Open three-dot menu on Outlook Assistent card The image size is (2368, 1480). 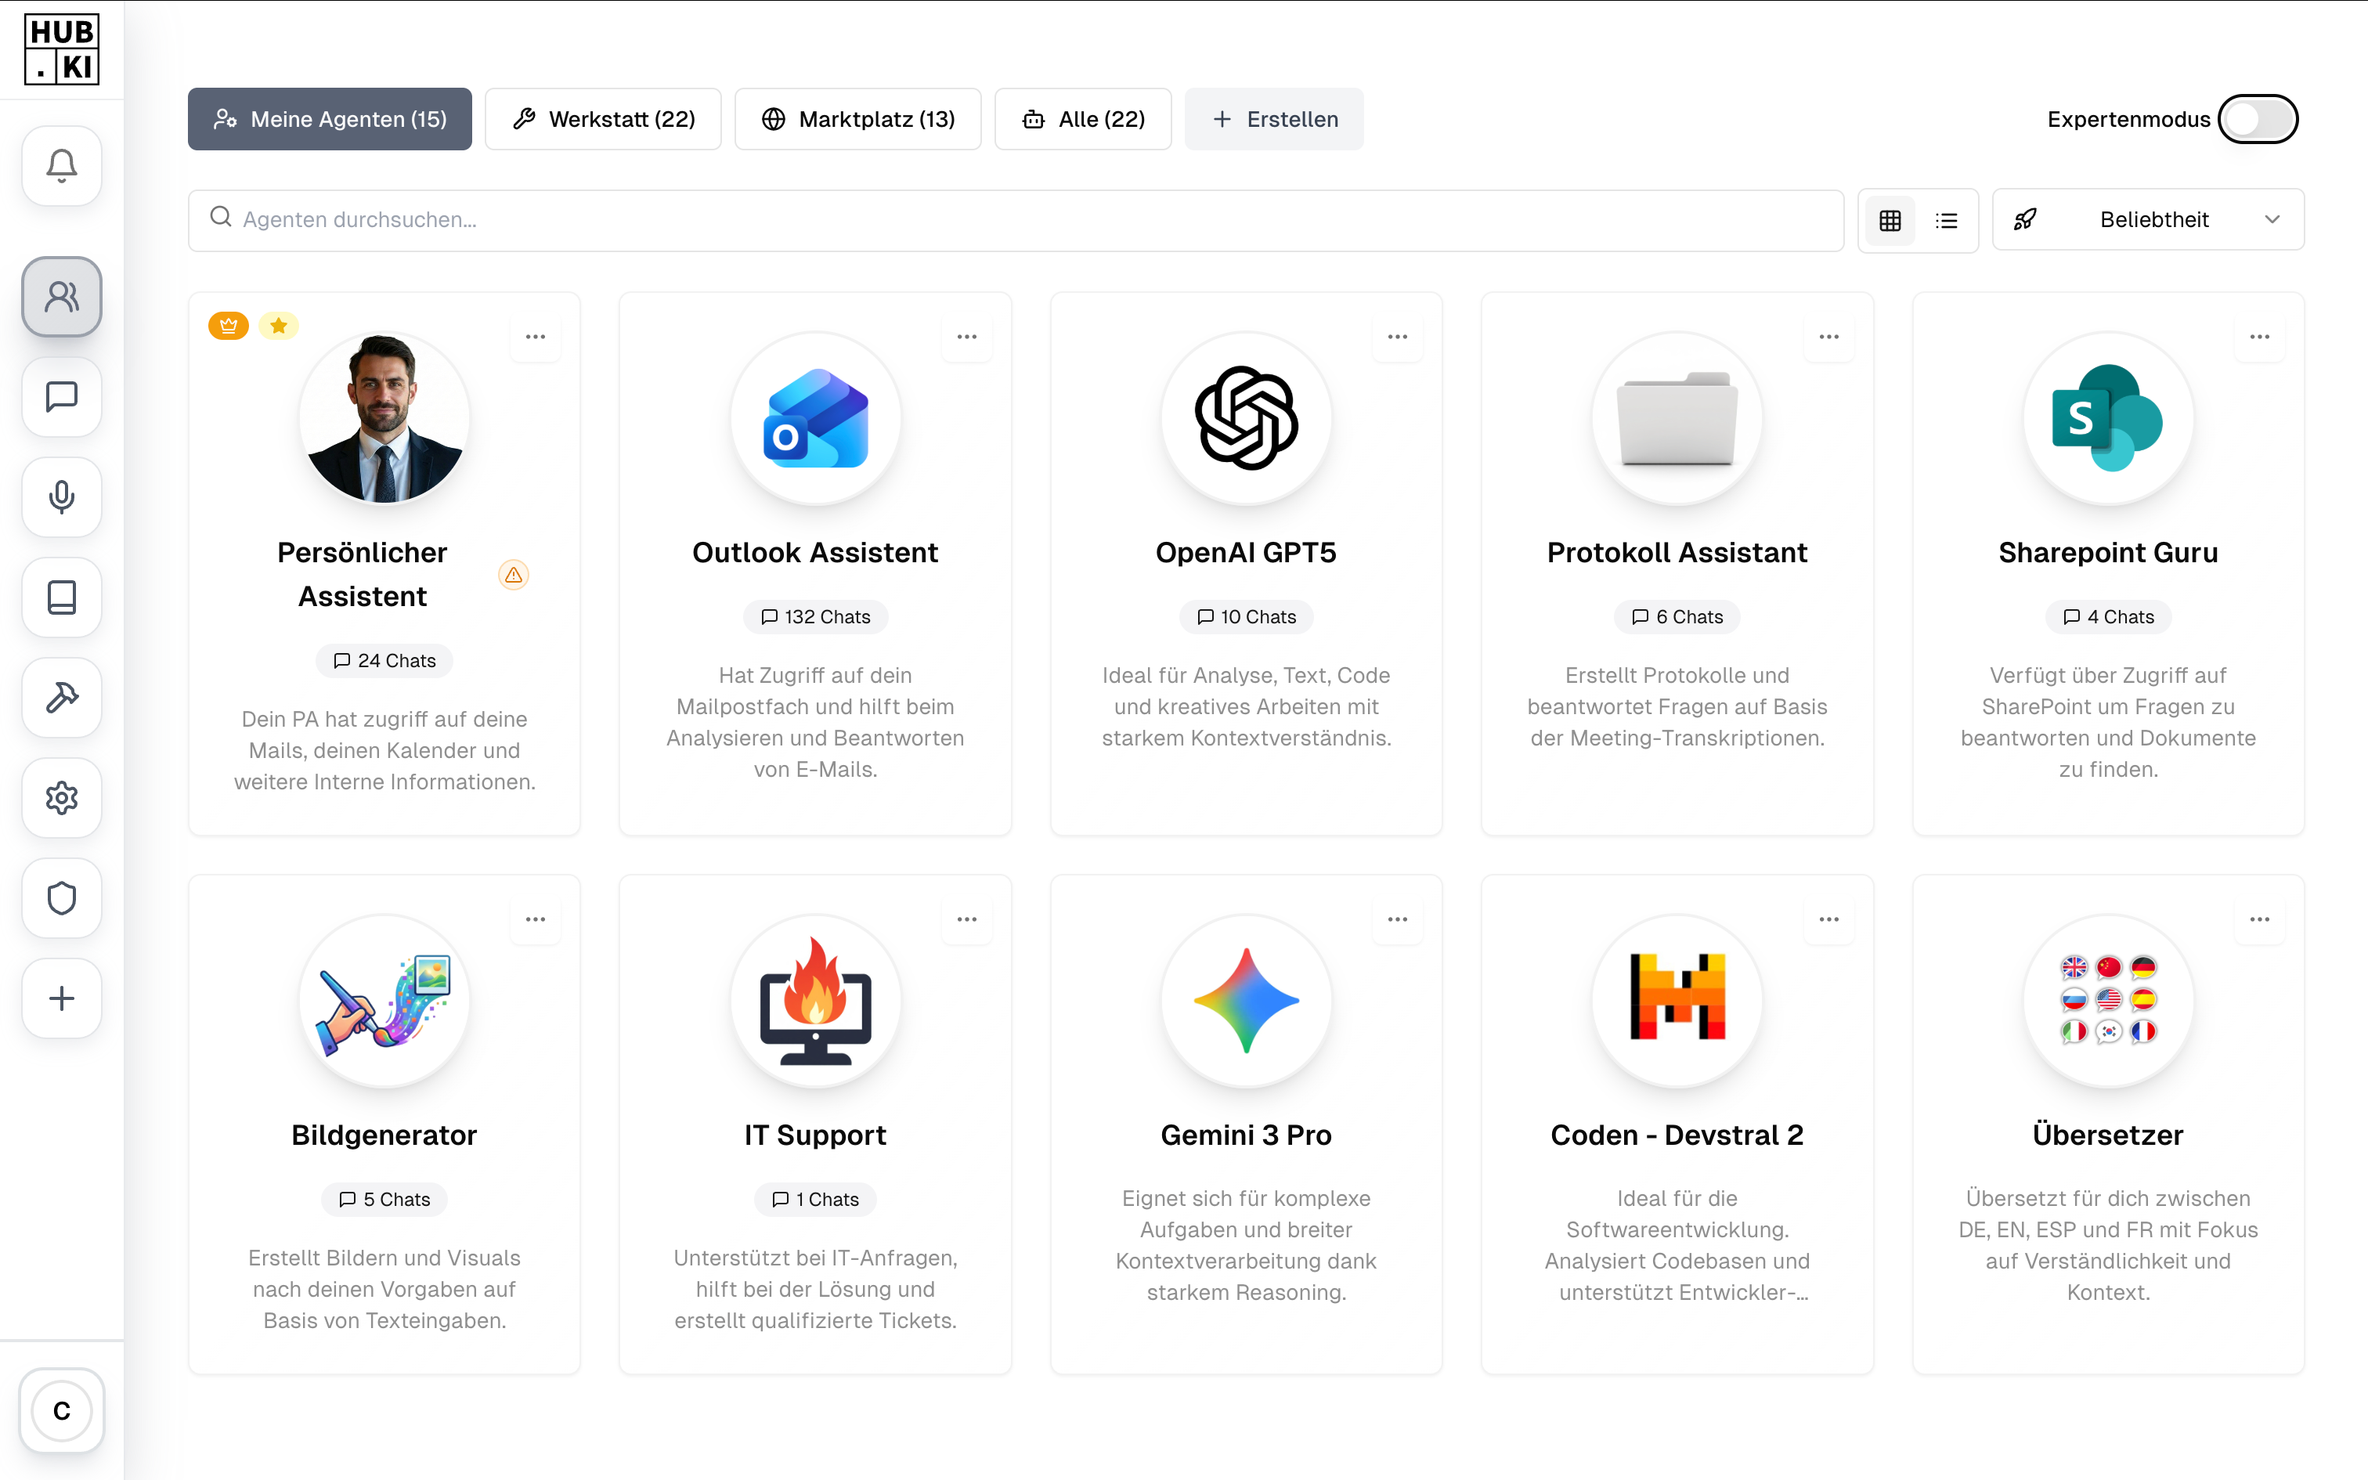pyautogui.click(x=967, y=337)
